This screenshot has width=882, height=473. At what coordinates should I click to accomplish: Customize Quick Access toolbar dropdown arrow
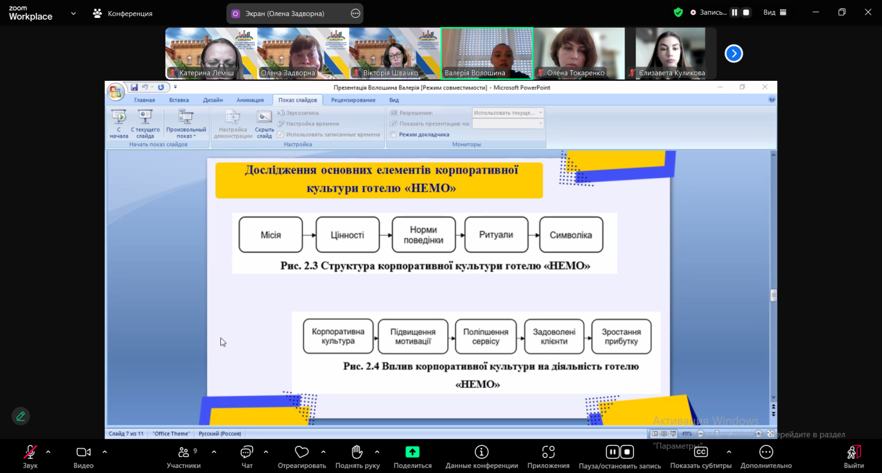175,88
